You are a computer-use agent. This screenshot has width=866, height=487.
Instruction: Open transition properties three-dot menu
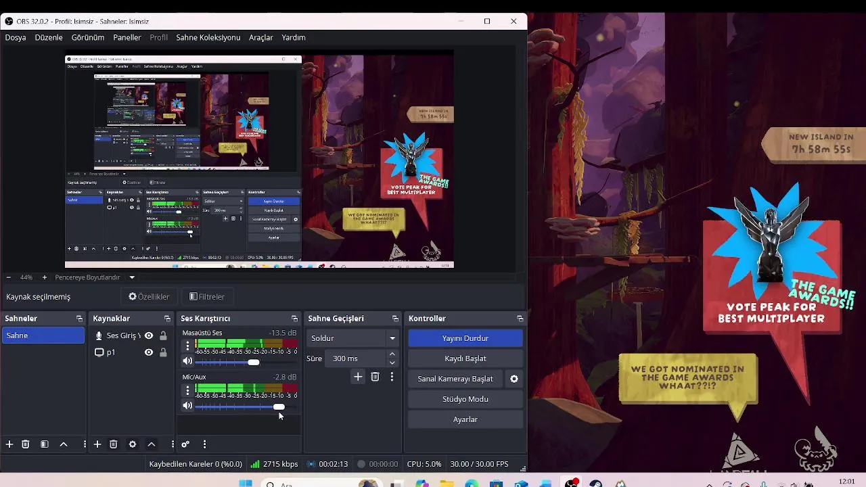[392, 377]
